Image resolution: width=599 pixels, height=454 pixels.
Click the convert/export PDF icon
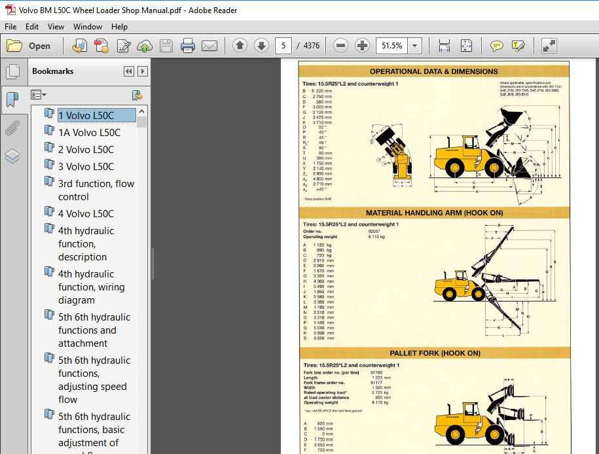tap(79, 46)
